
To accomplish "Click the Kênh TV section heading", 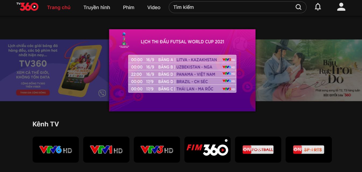I will [x=46, y=124].
